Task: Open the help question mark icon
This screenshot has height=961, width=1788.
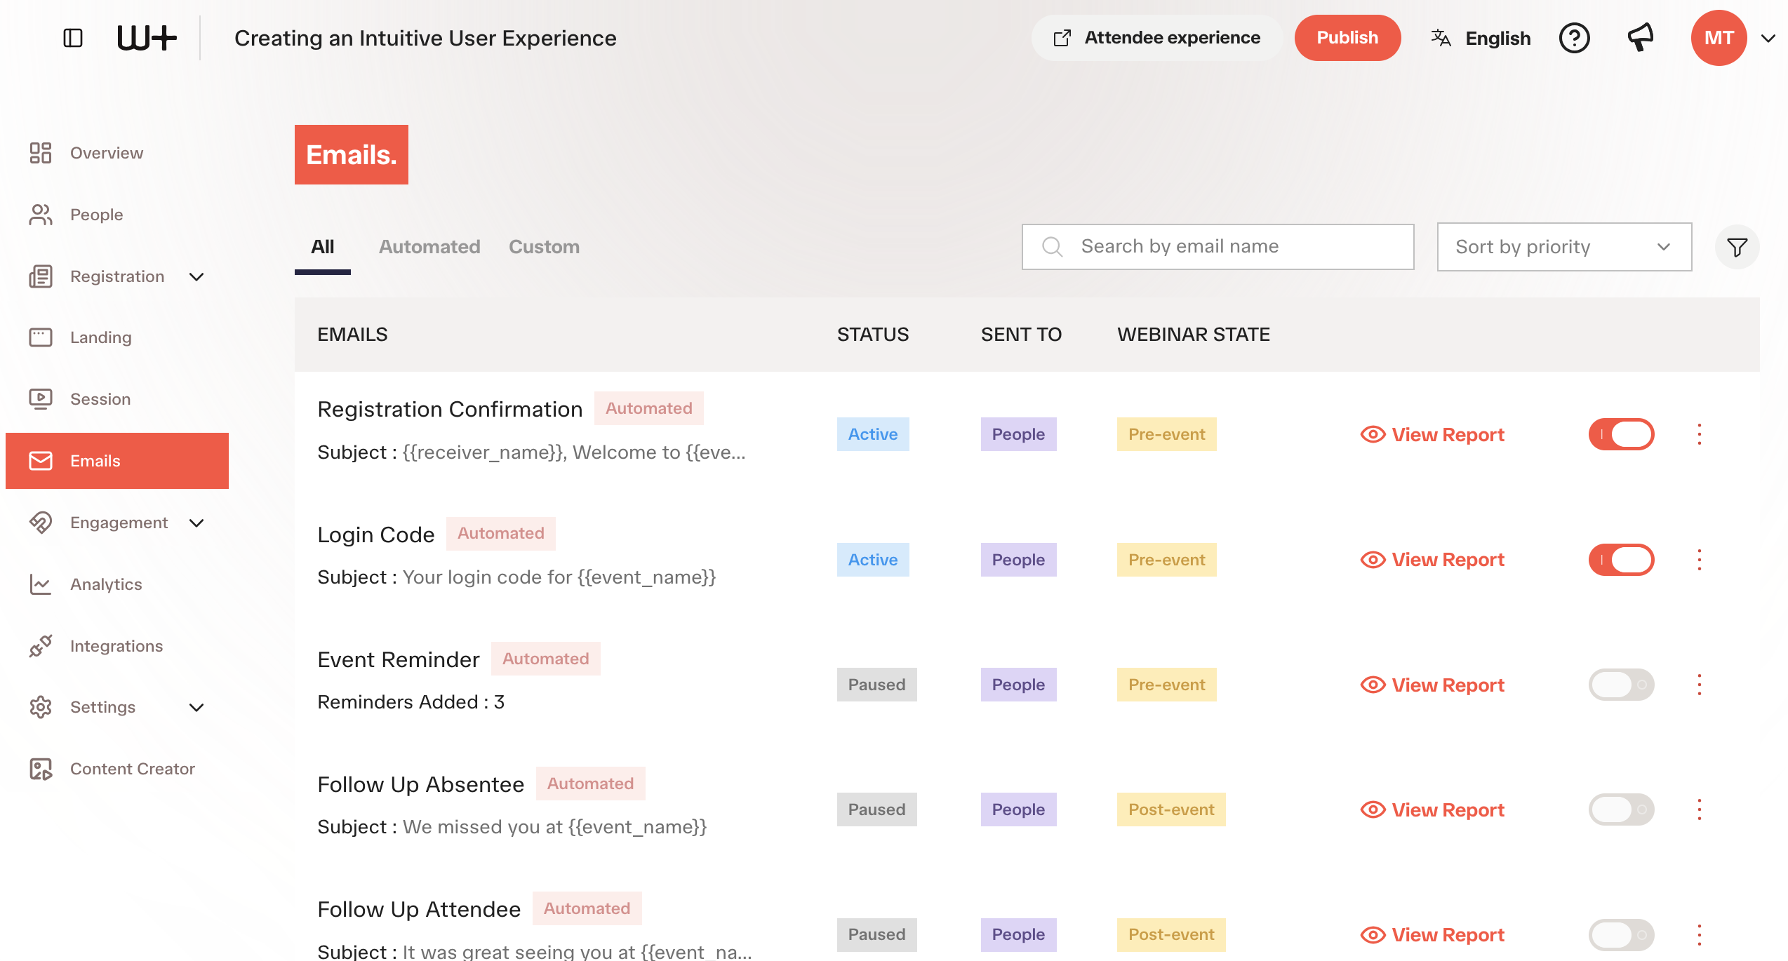Action: [x=1574, y=38]
